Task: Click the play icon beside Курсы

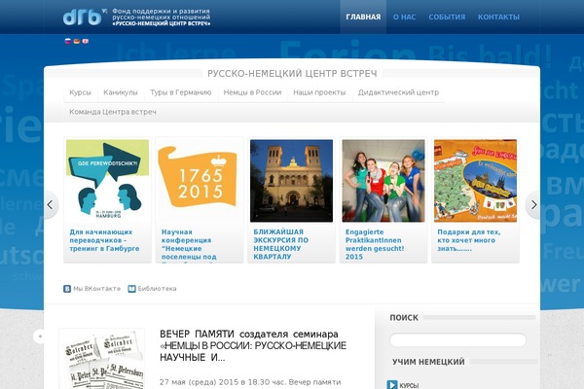Action: tap(392, 384)
